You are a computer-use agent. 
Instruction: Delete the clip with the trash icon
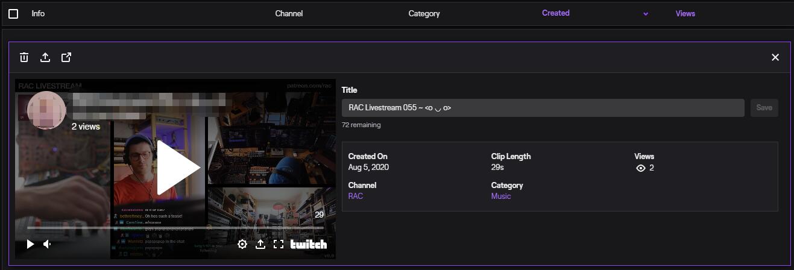[x=24, y=57]
